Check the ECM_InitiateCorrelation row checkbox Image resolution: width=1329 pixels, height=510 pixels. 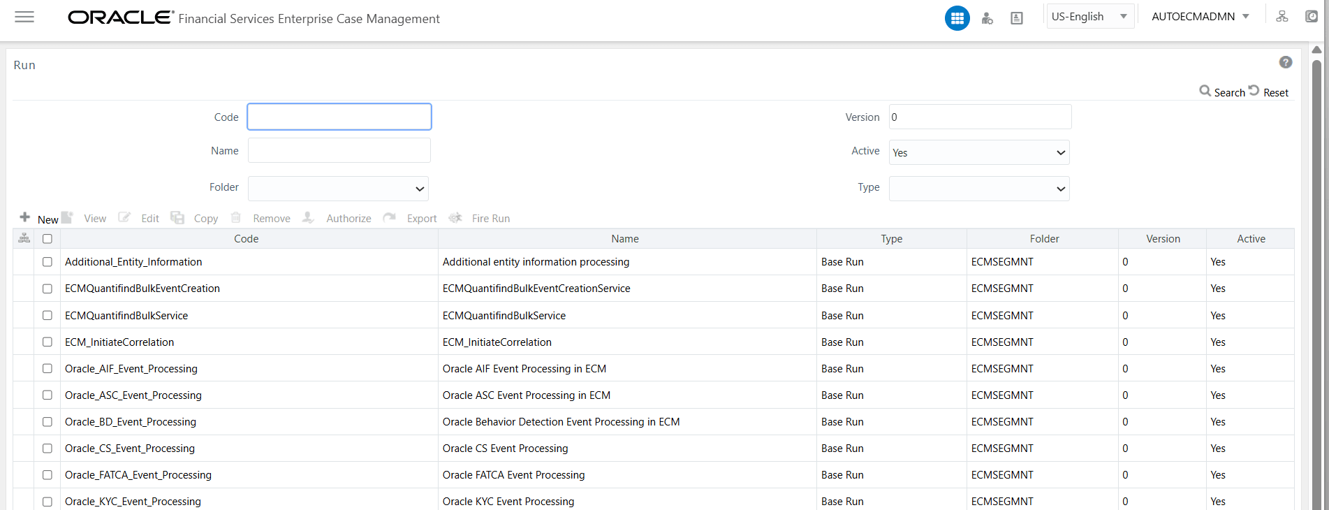tap(47, 342)
